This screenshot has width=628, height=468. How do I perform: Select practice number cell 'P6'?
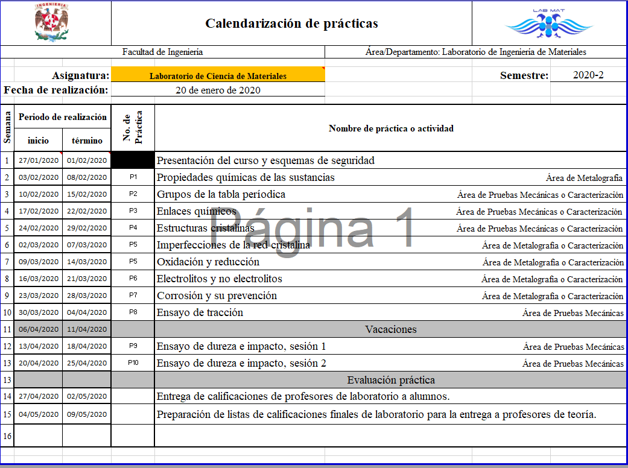(133, 278)
